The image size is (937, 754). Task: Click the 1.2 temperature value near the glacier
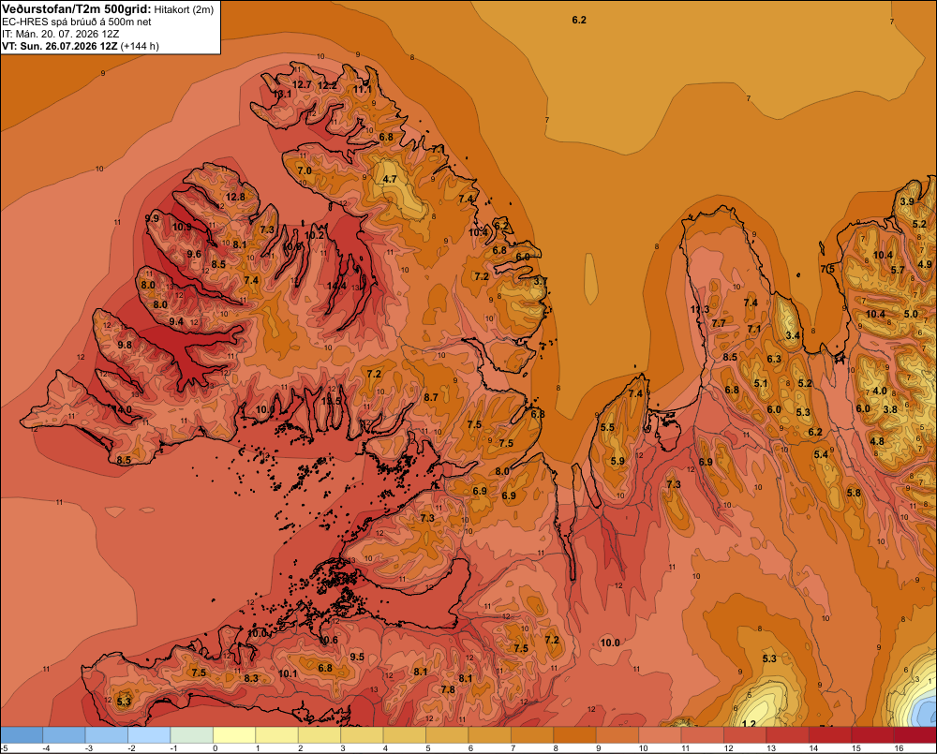[x=749, y=724]
